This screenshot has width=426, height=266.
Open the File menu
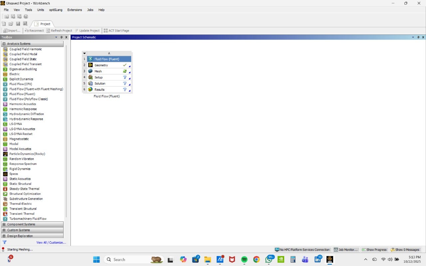(6, 10)
